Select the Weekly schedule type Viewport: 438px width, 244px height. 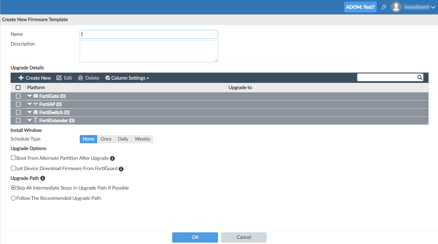tap(142, 139)
